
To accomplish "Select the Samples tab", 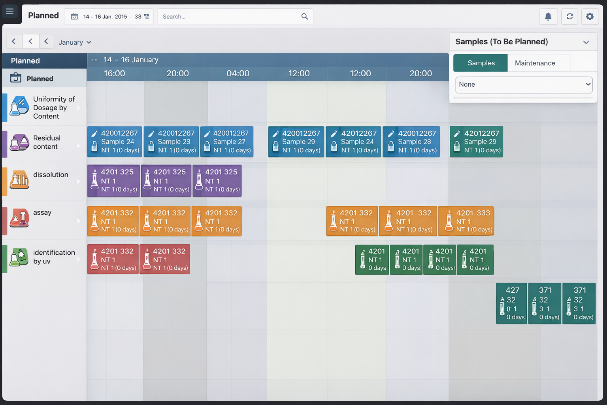I will [x=481, y=63].
